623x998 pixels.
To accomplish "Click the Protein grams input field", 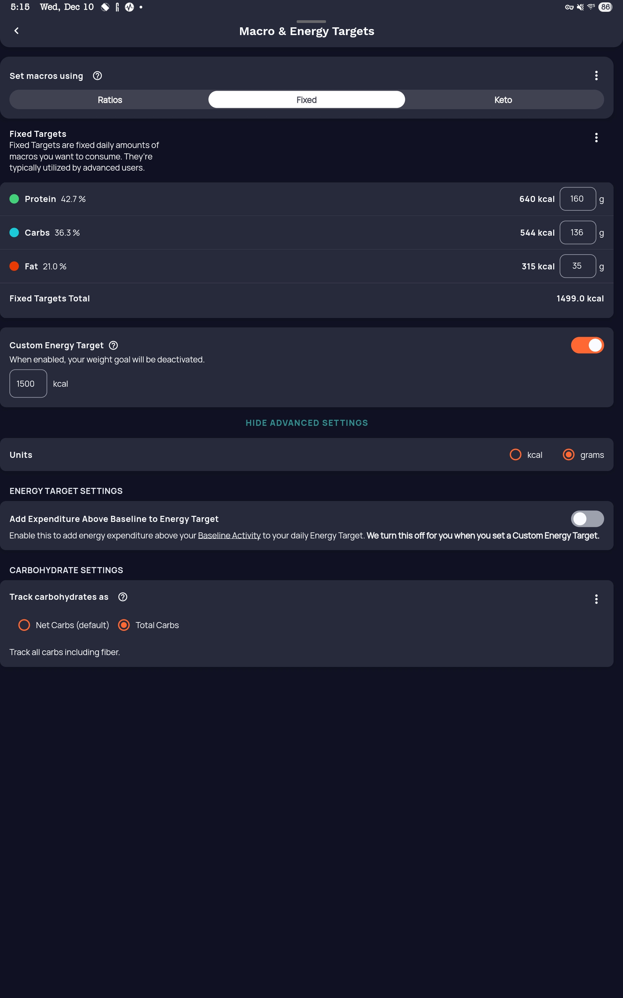I will (577, 199).
